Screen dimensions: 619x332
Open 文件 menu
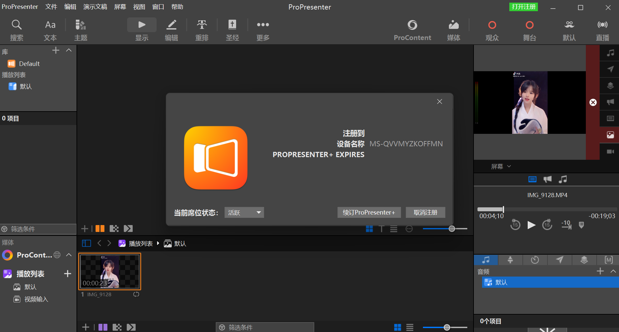[51, 7]
